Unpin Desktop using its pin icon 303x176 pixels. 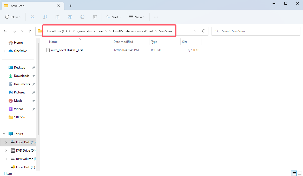coord(34,67)
